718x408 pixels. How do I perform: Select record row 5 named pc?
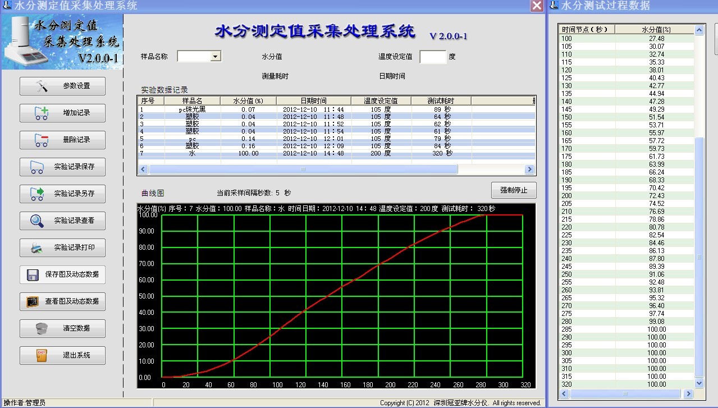click(x=336, y=139)
